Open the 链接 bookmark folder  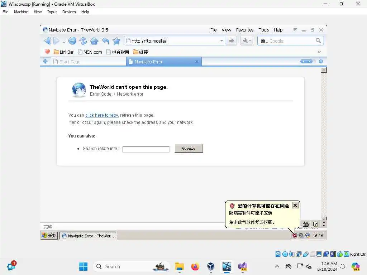140,52
